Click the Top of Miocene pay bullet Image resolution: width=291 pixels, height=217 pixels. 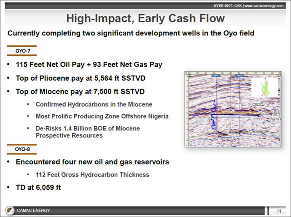80,92
